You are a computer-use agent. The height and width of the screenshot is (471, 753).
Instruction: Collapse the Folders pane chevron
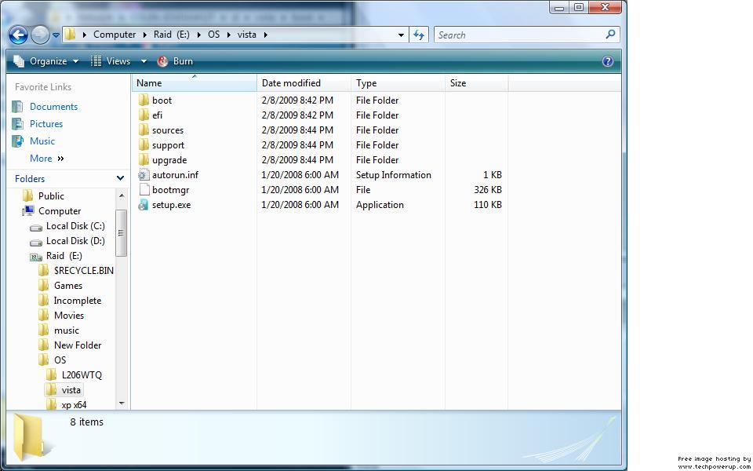tap(120, 178)
